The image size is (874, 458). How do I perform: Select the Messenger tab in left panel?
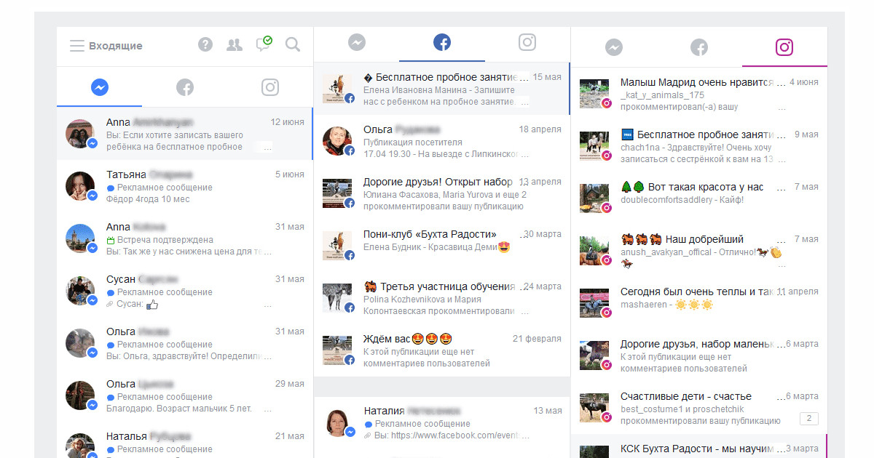pos(100,87)
